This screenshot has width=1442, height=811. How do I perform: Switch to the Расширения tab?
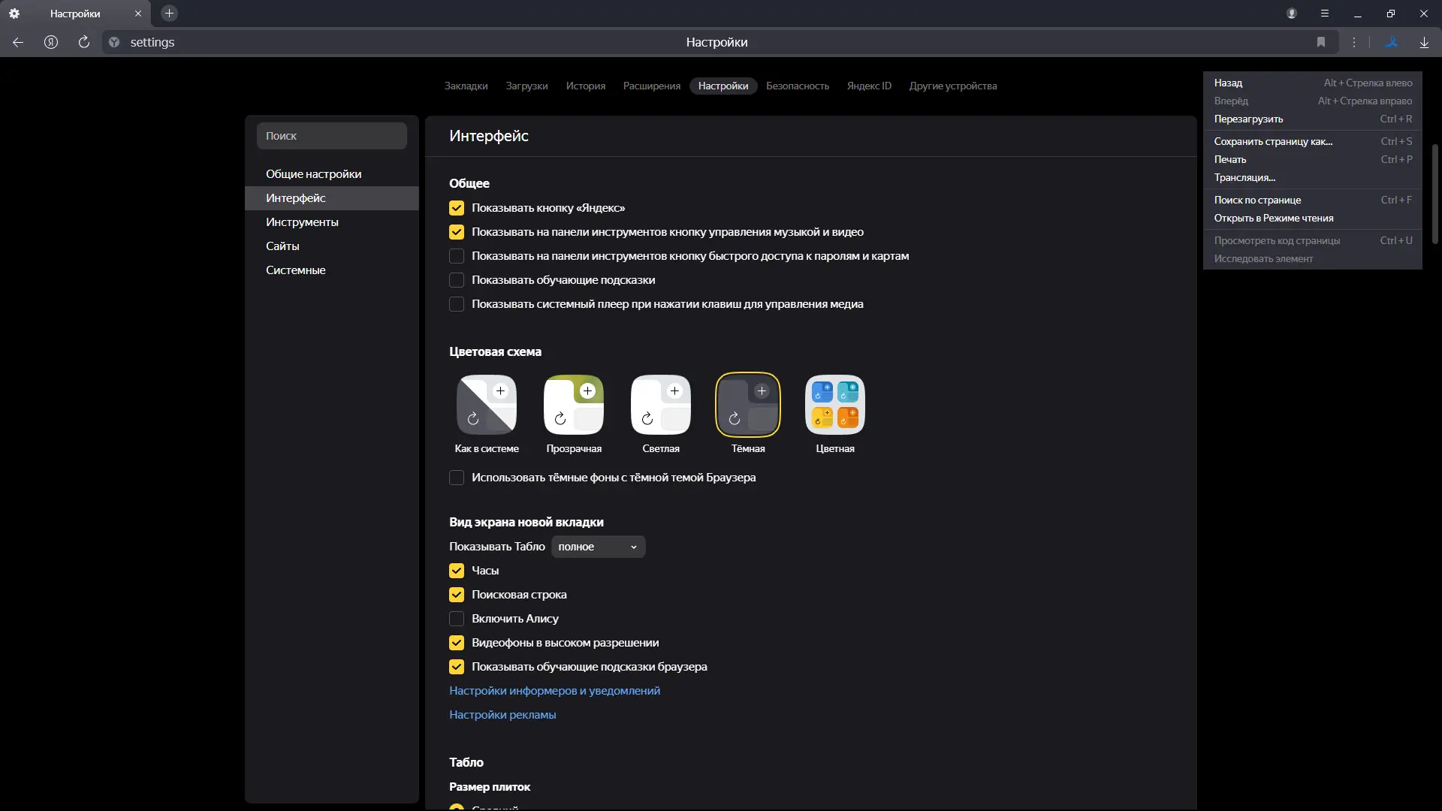[651, 86]
